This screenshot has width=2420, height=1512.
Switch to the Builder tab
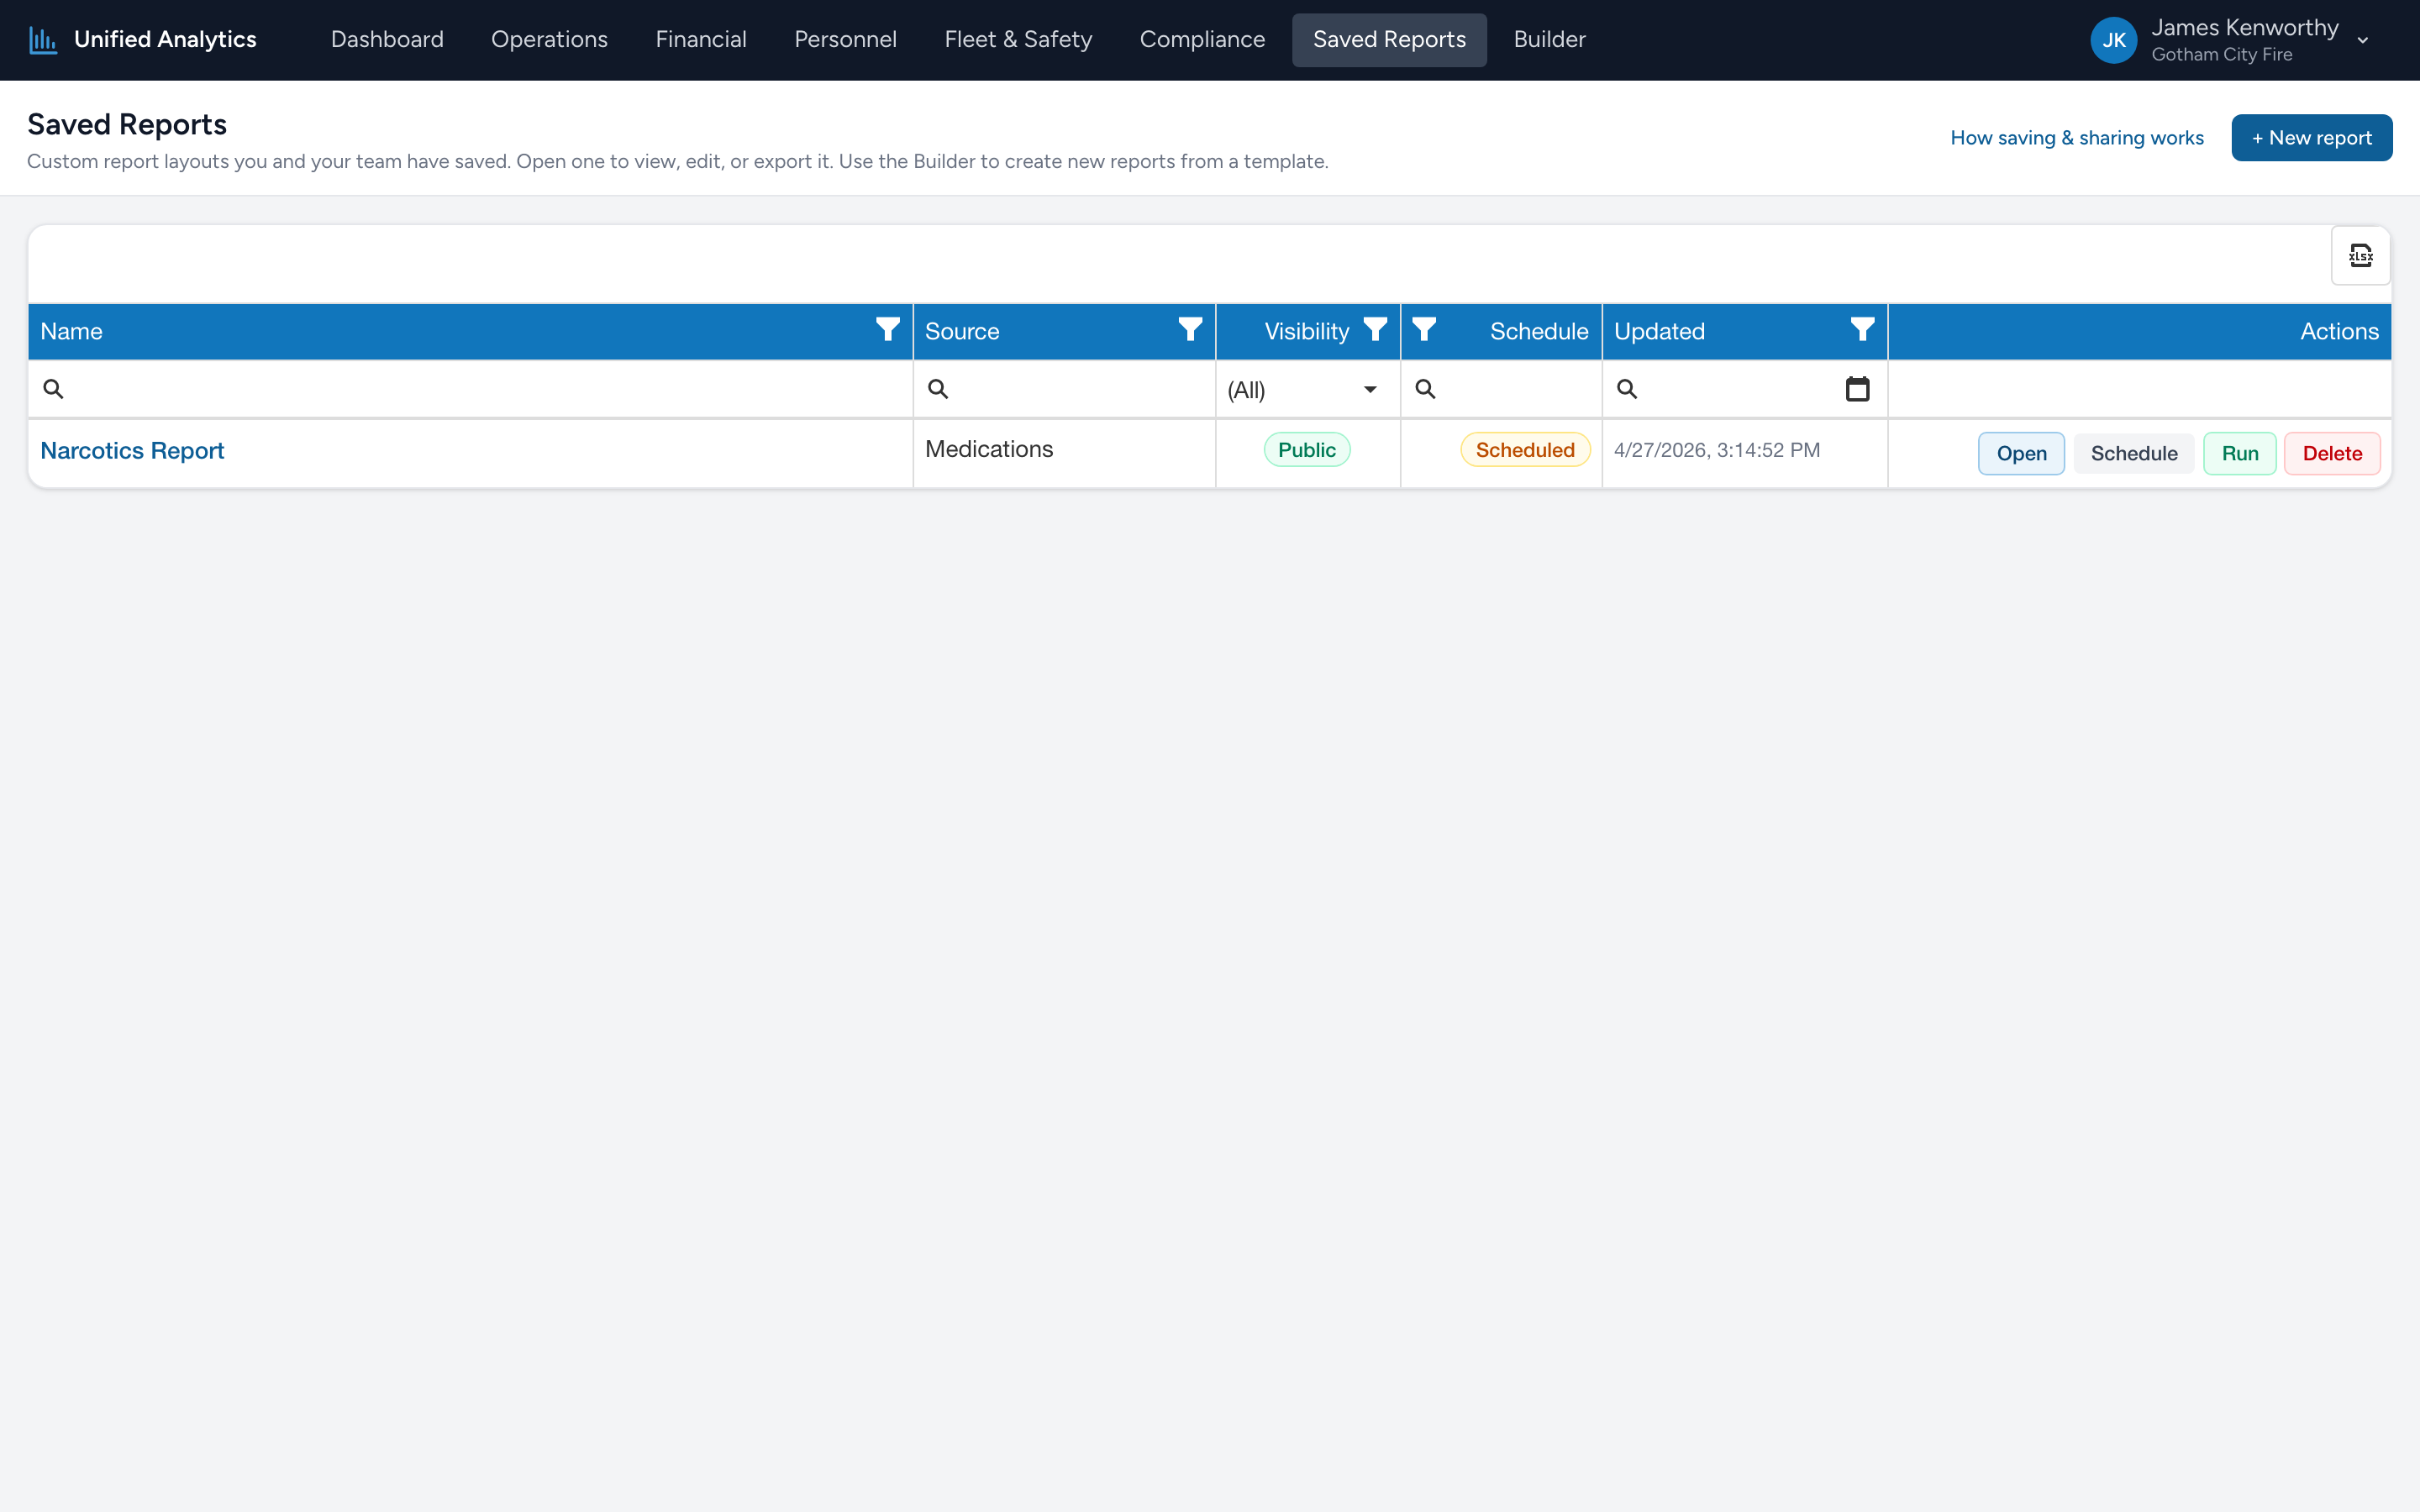pyautogui.click(x=1549, y=40)
